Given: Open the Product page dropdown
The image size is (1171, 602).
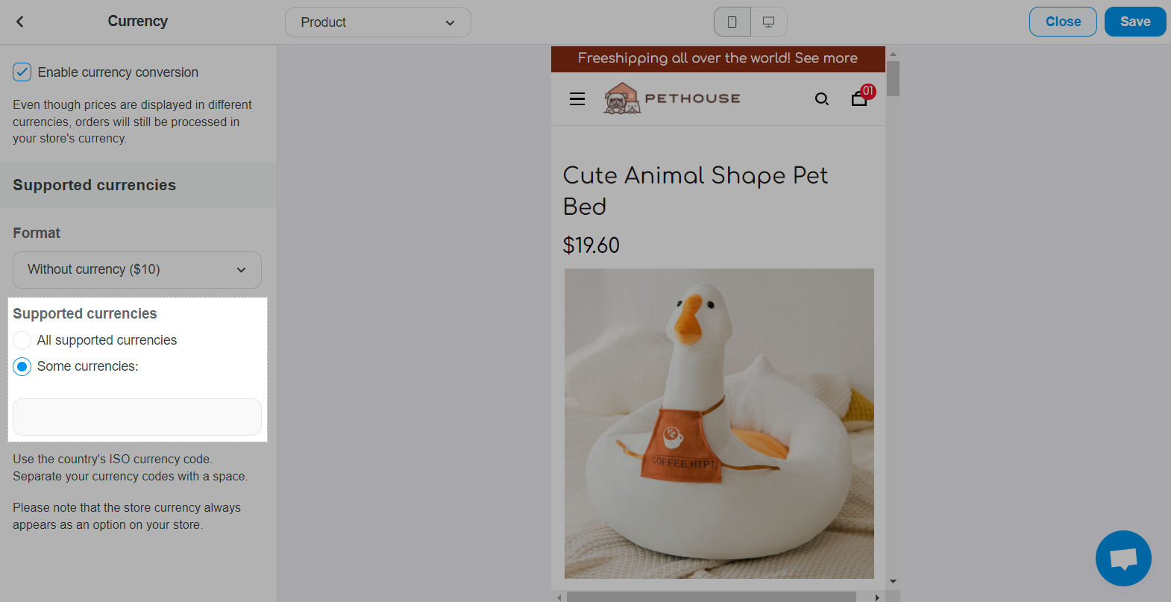Looking at the screenshot, I should coord(377,22).
